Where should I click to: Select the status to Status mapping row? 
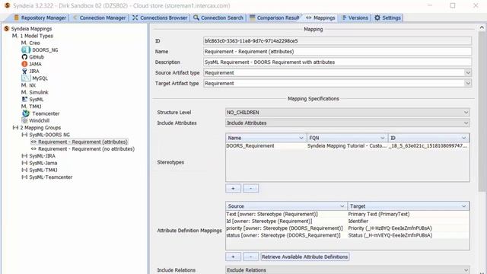(348, 235)
